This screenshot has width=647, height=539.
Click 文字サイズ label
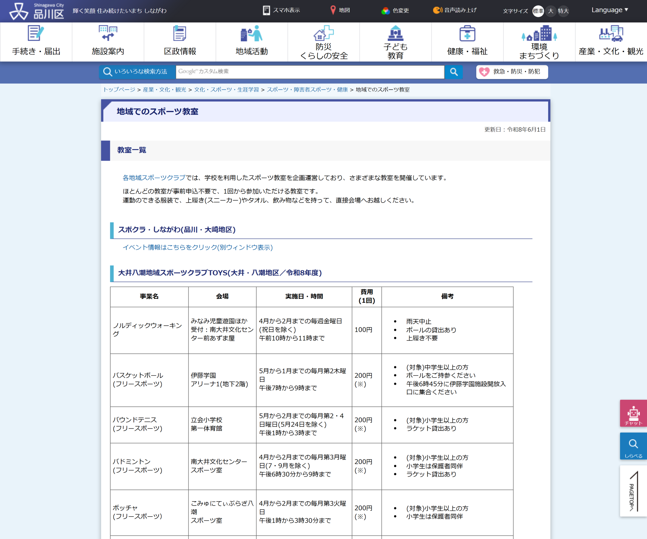(515, 11)
